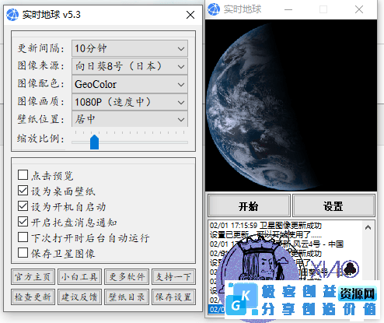The width and height of the screenshot is (384, 323).
Task: Select log entry 02/01 17:15:59 卫星图像更新成功
Action: coord(266,226)
